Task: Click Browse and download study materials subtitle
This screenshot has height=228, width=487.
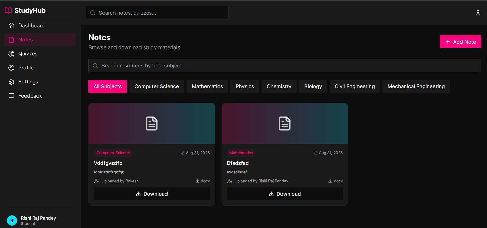Action: pyautogui.click(x=134, y=47)
